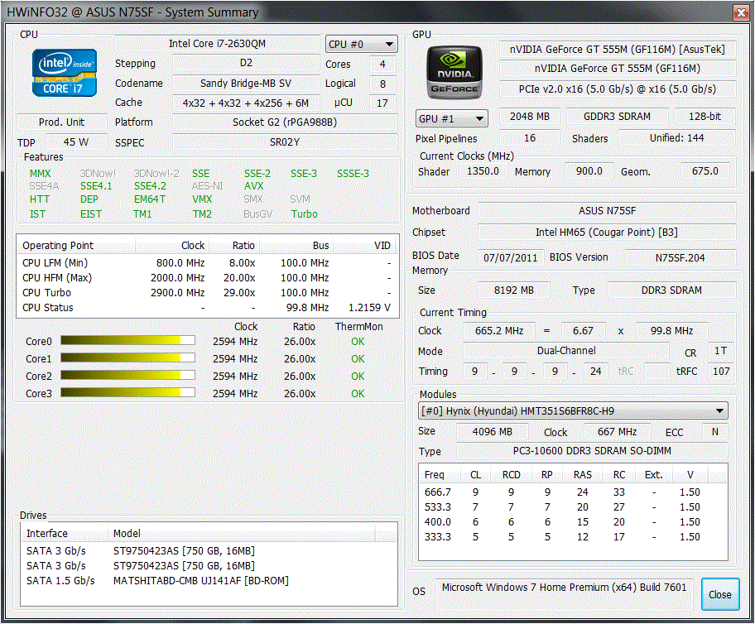The image size is (755, 624).
Task: Expand the Hynix memory module dropdown
Action: click(x=573, y=410)
